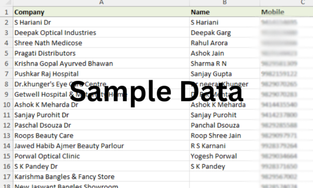Screen dimensions: 313x188
Task: Select the row 1 header
Action: point(6,12)
